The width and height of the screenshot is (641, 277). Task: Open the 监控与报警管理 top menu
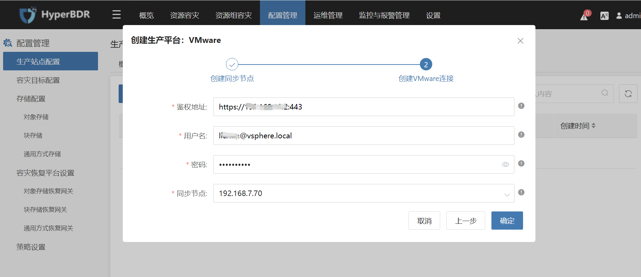(x=384, y=15)
